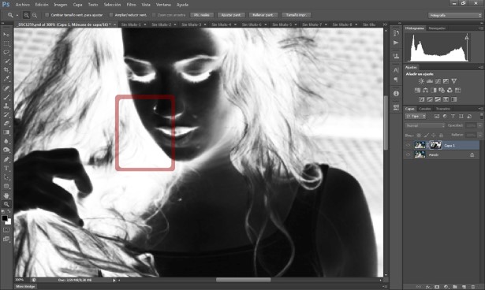Select the Clone Stamp tool
Image resolution: width=485 pixels, height=290 pixels.
(6, 106)
